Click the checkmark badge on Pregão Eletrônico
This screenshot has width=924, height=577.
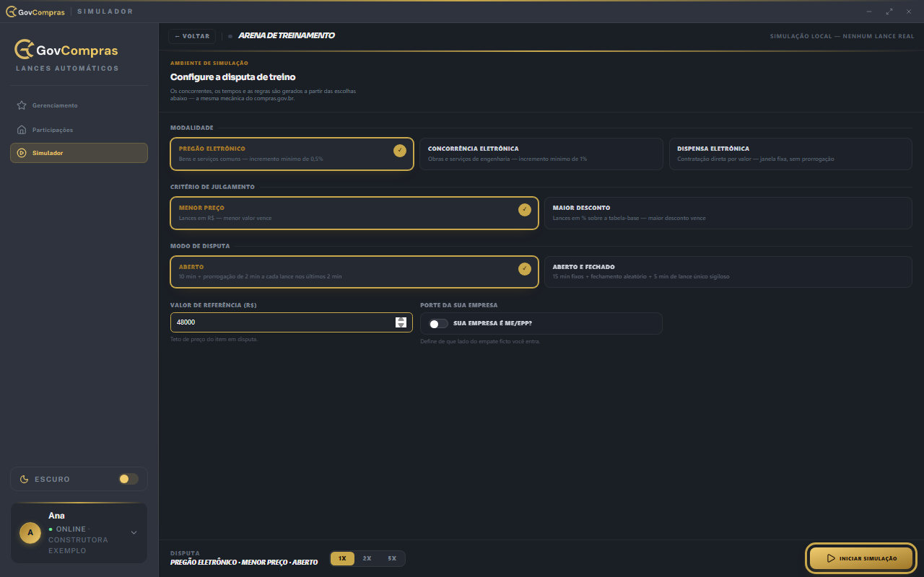click(400, 150)
